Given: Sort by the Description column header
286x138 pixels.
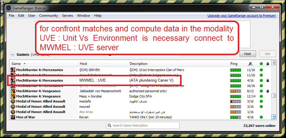Looking at the screenshot, I should (x=178, y=64).
